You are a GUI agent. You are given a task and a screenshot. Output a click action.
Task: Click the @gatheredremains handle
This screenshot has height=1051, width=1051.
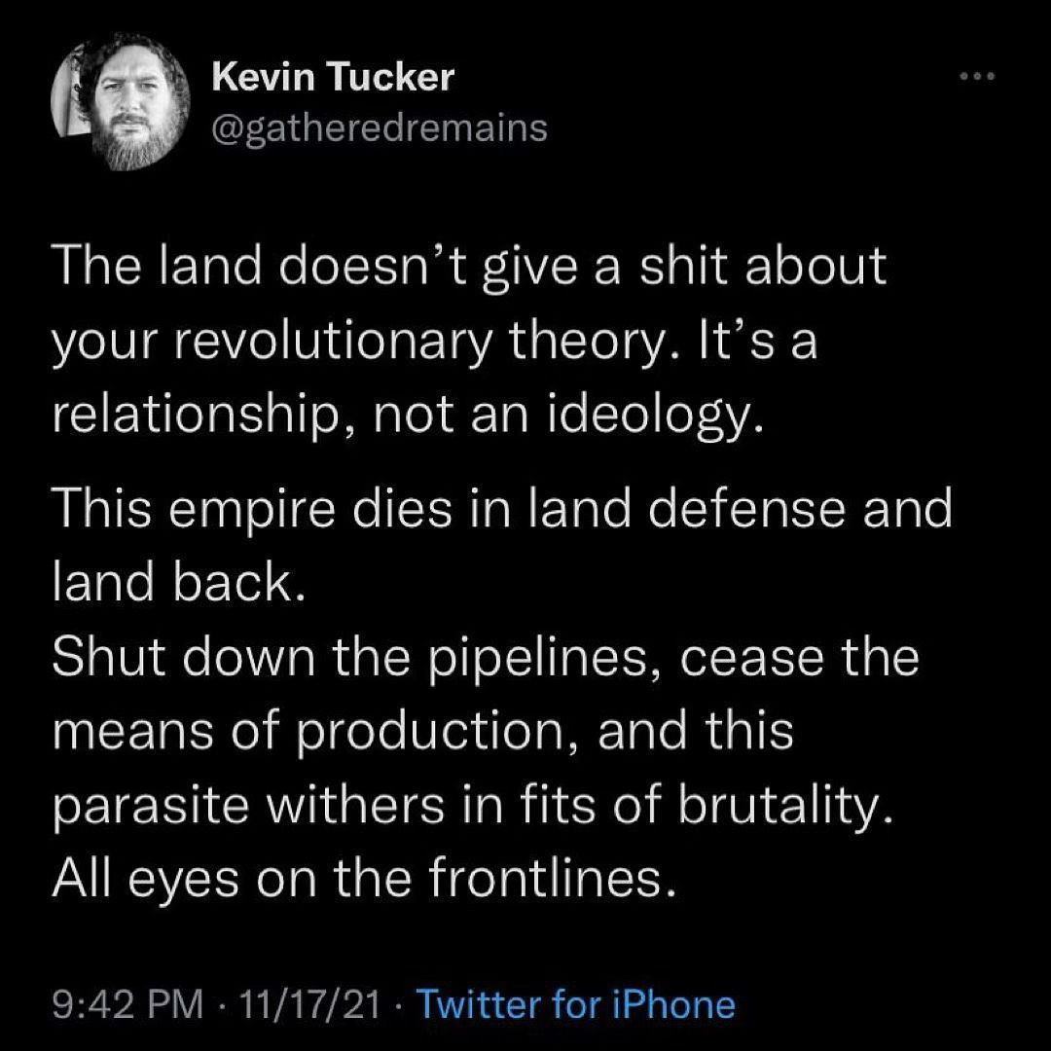pyautogui.click(x=378, y=127)
